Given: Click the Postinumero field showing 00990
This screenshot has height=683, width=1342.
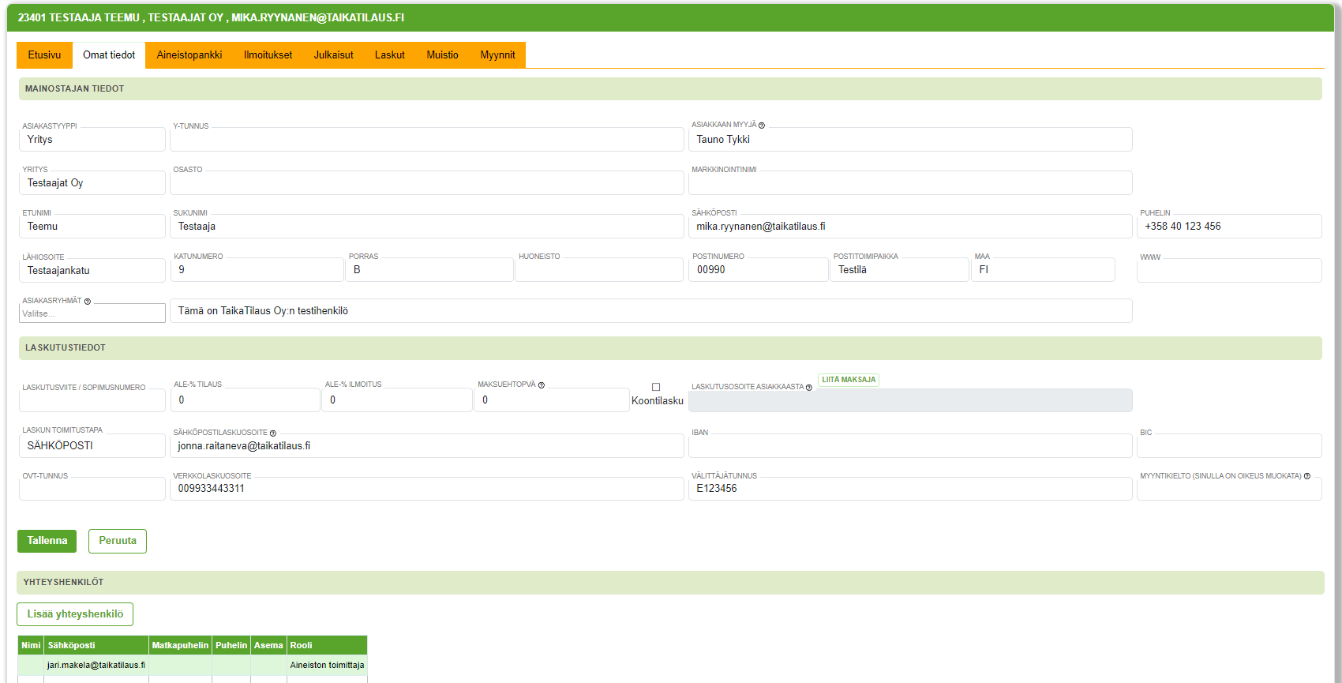Looking at the screenshot, I should [x=759, y=270].
